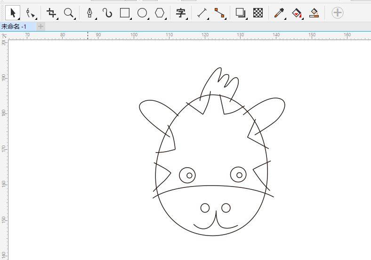This screenshot has width=371, height=260.
Task: Select the Smart Fill tool
Action: tap(315, 13)
